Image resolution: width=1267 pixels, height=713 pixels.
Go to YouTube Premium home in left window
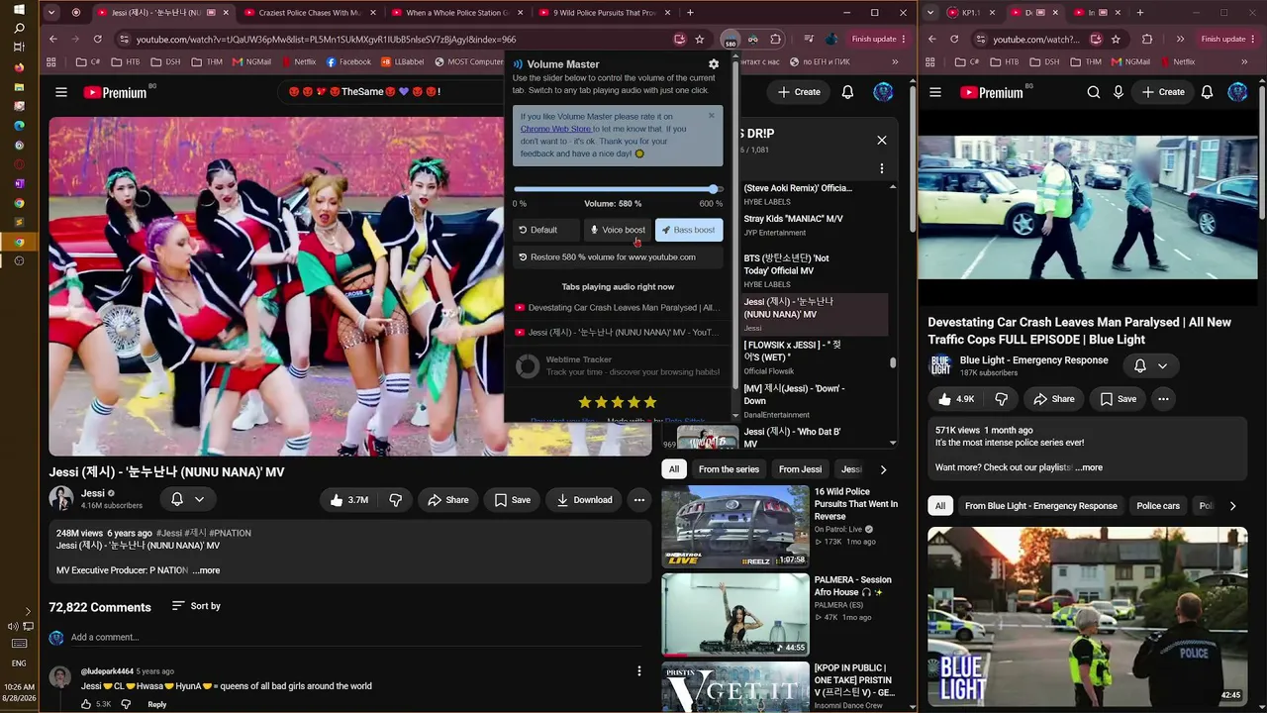(x=115, y=92)
